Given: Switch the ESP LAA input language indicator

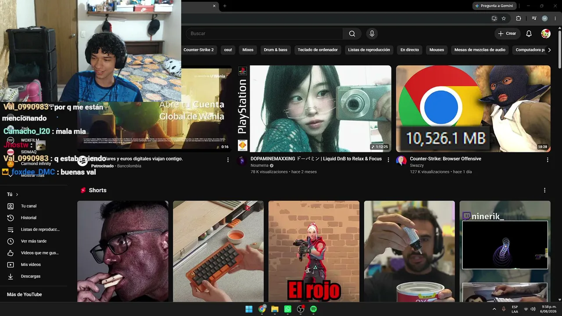Looking at the screenshot, I should pos(515,309).
